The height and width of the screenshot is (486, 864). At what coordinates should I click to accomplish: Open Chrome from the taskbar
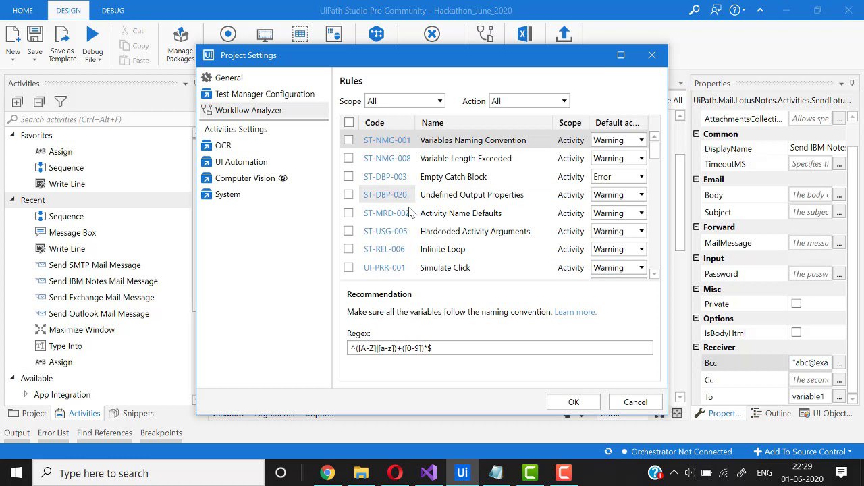[327, 473]
